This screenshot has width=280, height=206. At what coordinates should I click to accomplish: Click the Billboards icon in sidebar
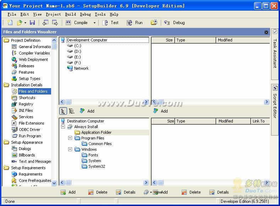[x=14, y=155]
